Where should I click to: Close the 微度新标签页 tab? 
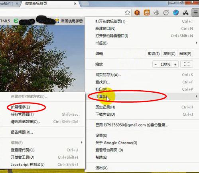[x=75, y=4]
